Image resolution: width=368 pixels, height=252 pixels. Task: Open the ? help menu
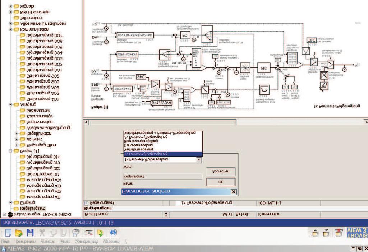click(x=126, y=242)
